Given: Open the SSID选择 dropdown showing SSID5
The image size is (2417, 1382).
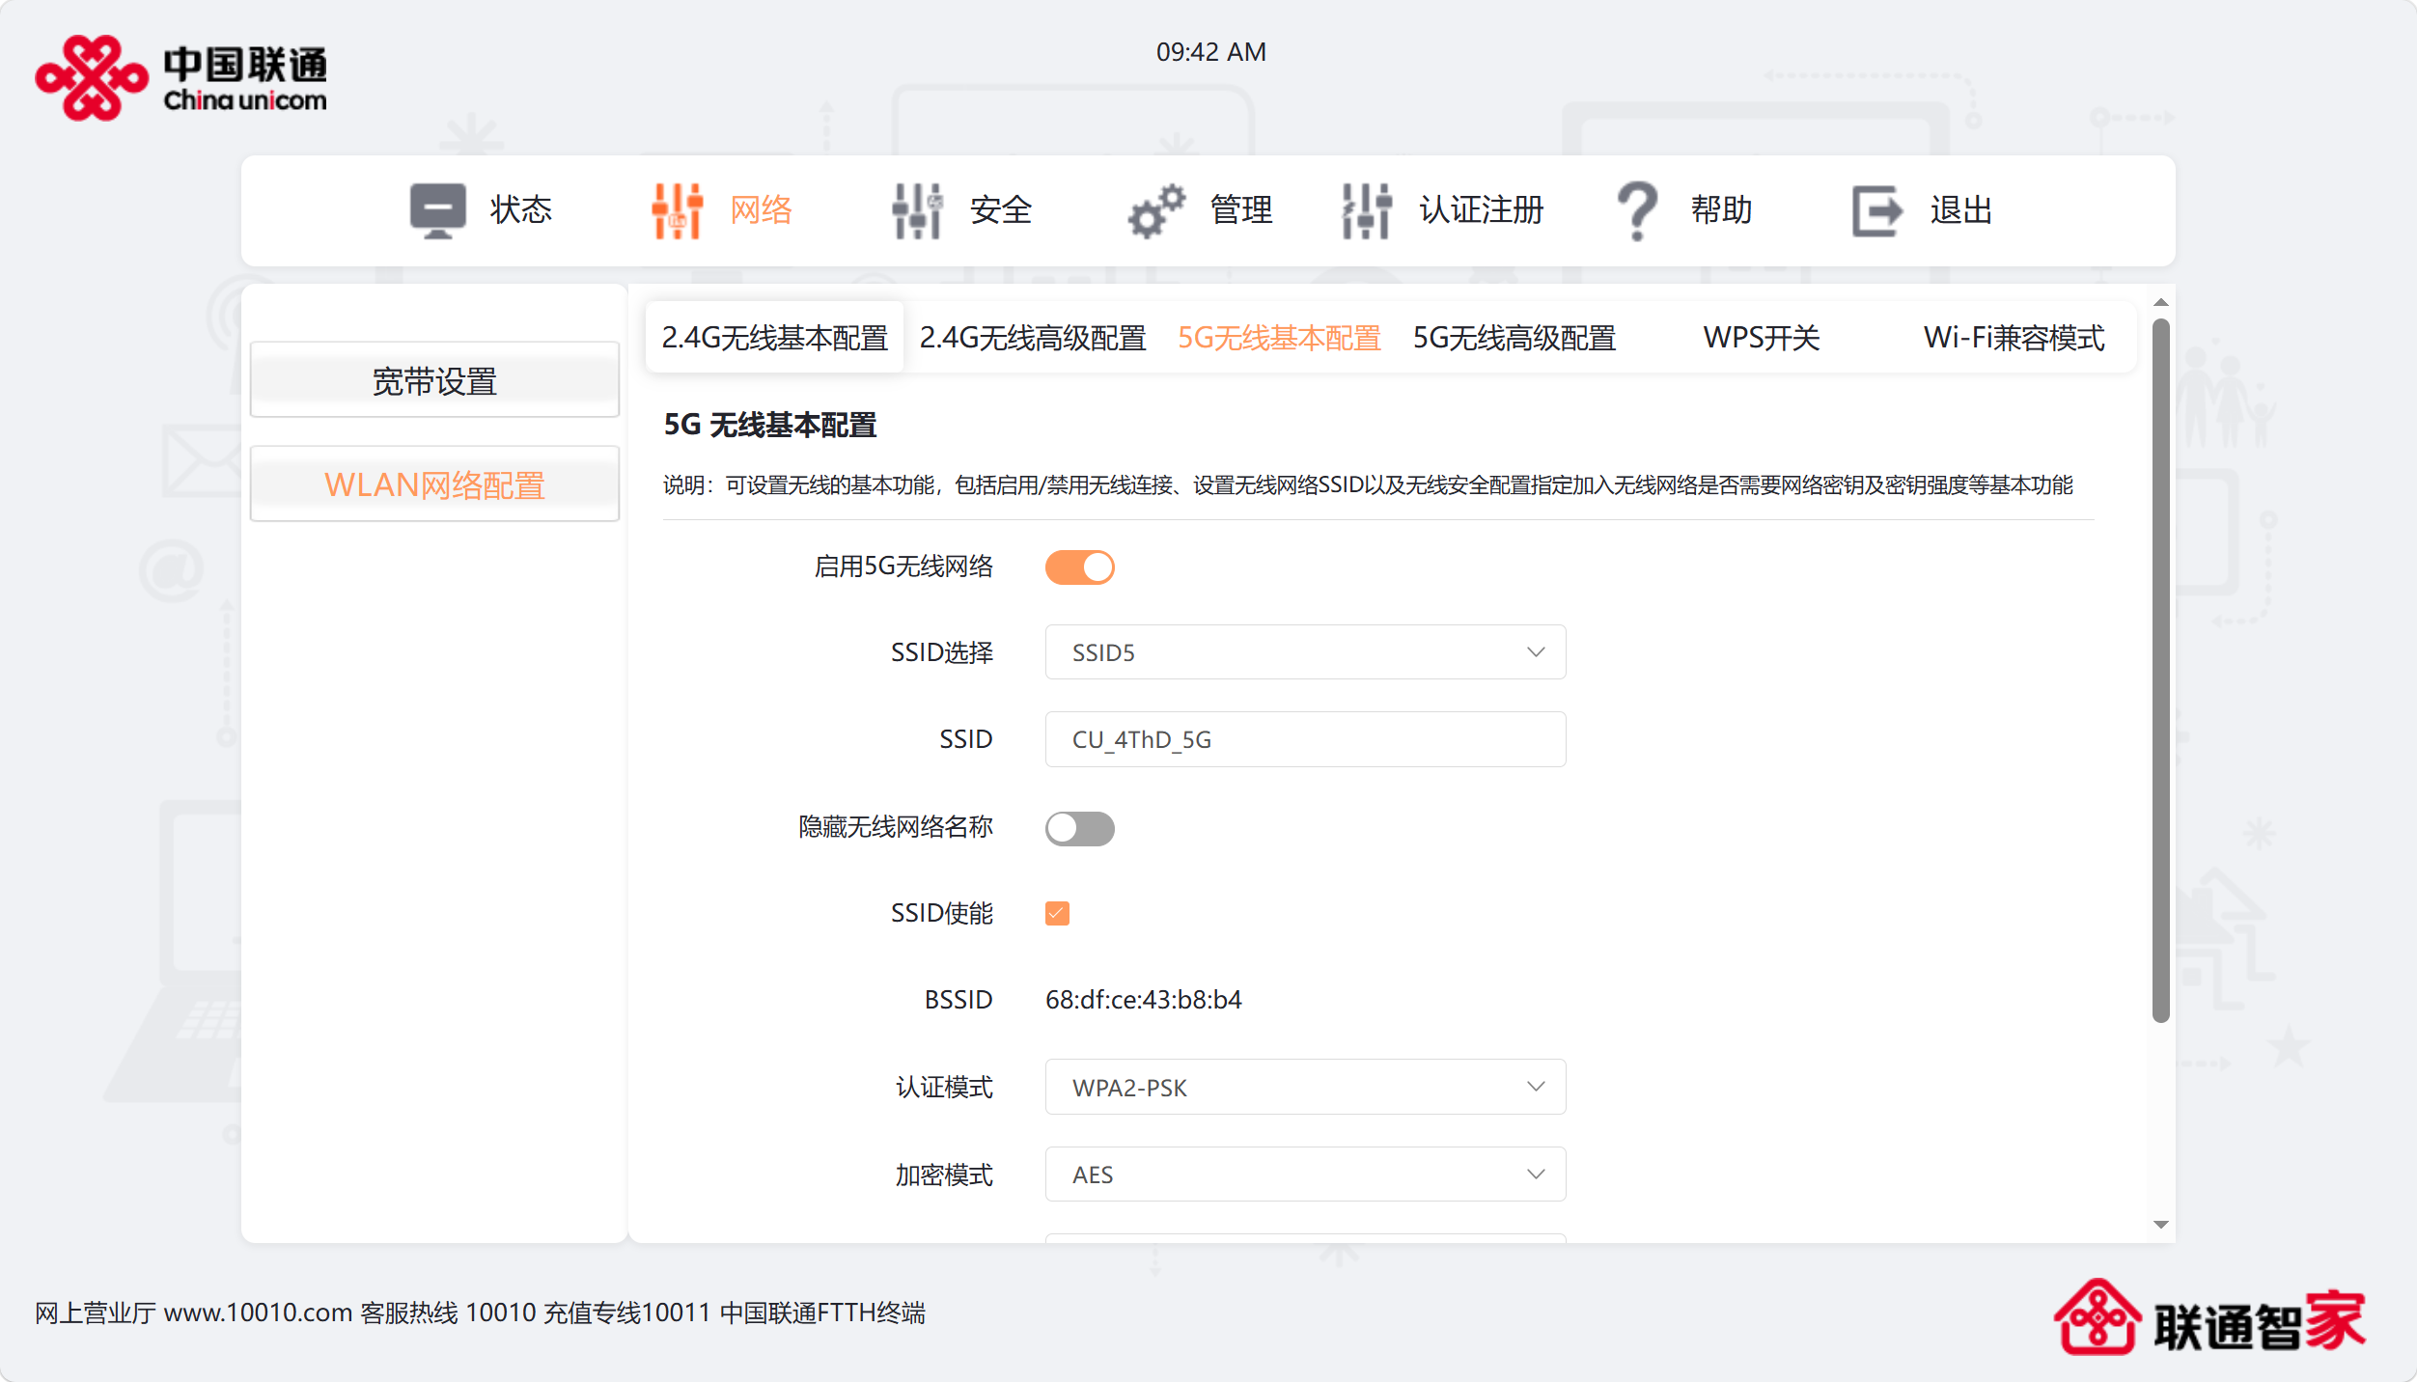Looking at the screenshot, I should (x=1304, y=652).
